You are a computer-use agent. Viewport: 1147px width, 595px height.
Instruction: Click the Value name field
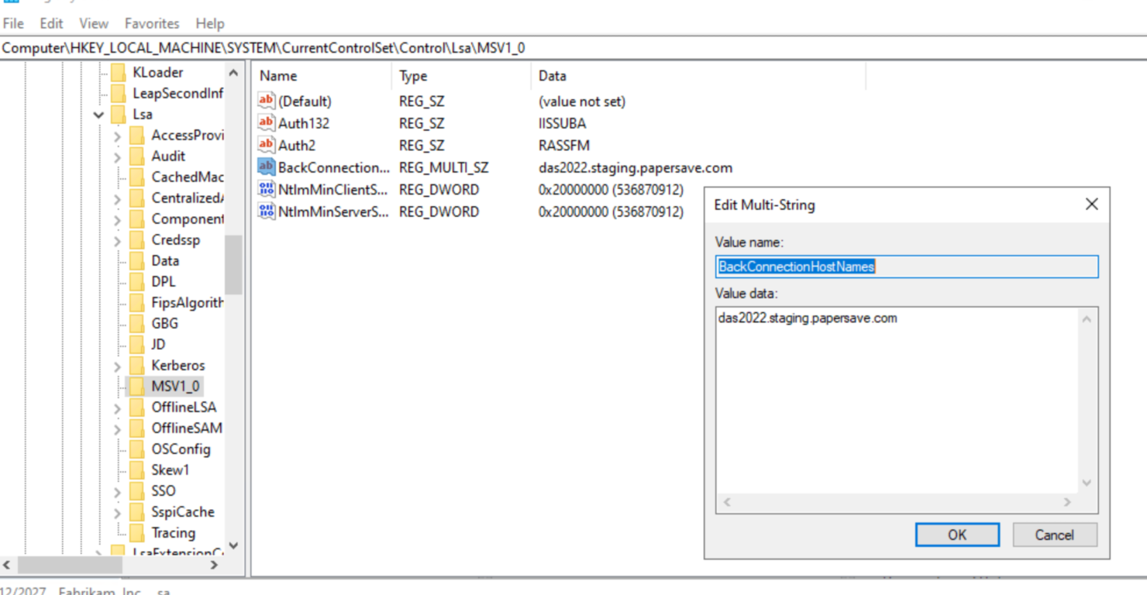click(907, 267)
